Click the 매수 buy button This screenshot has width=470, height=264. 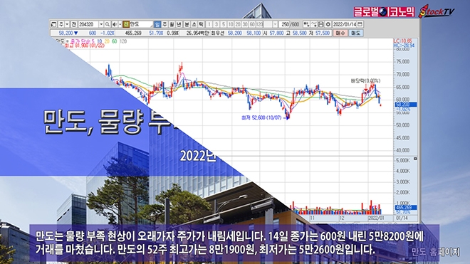click(340, 33)
